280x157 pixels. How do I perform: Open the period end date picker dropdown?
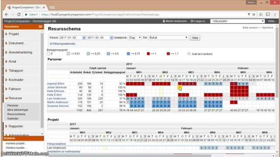click(112, 38)
